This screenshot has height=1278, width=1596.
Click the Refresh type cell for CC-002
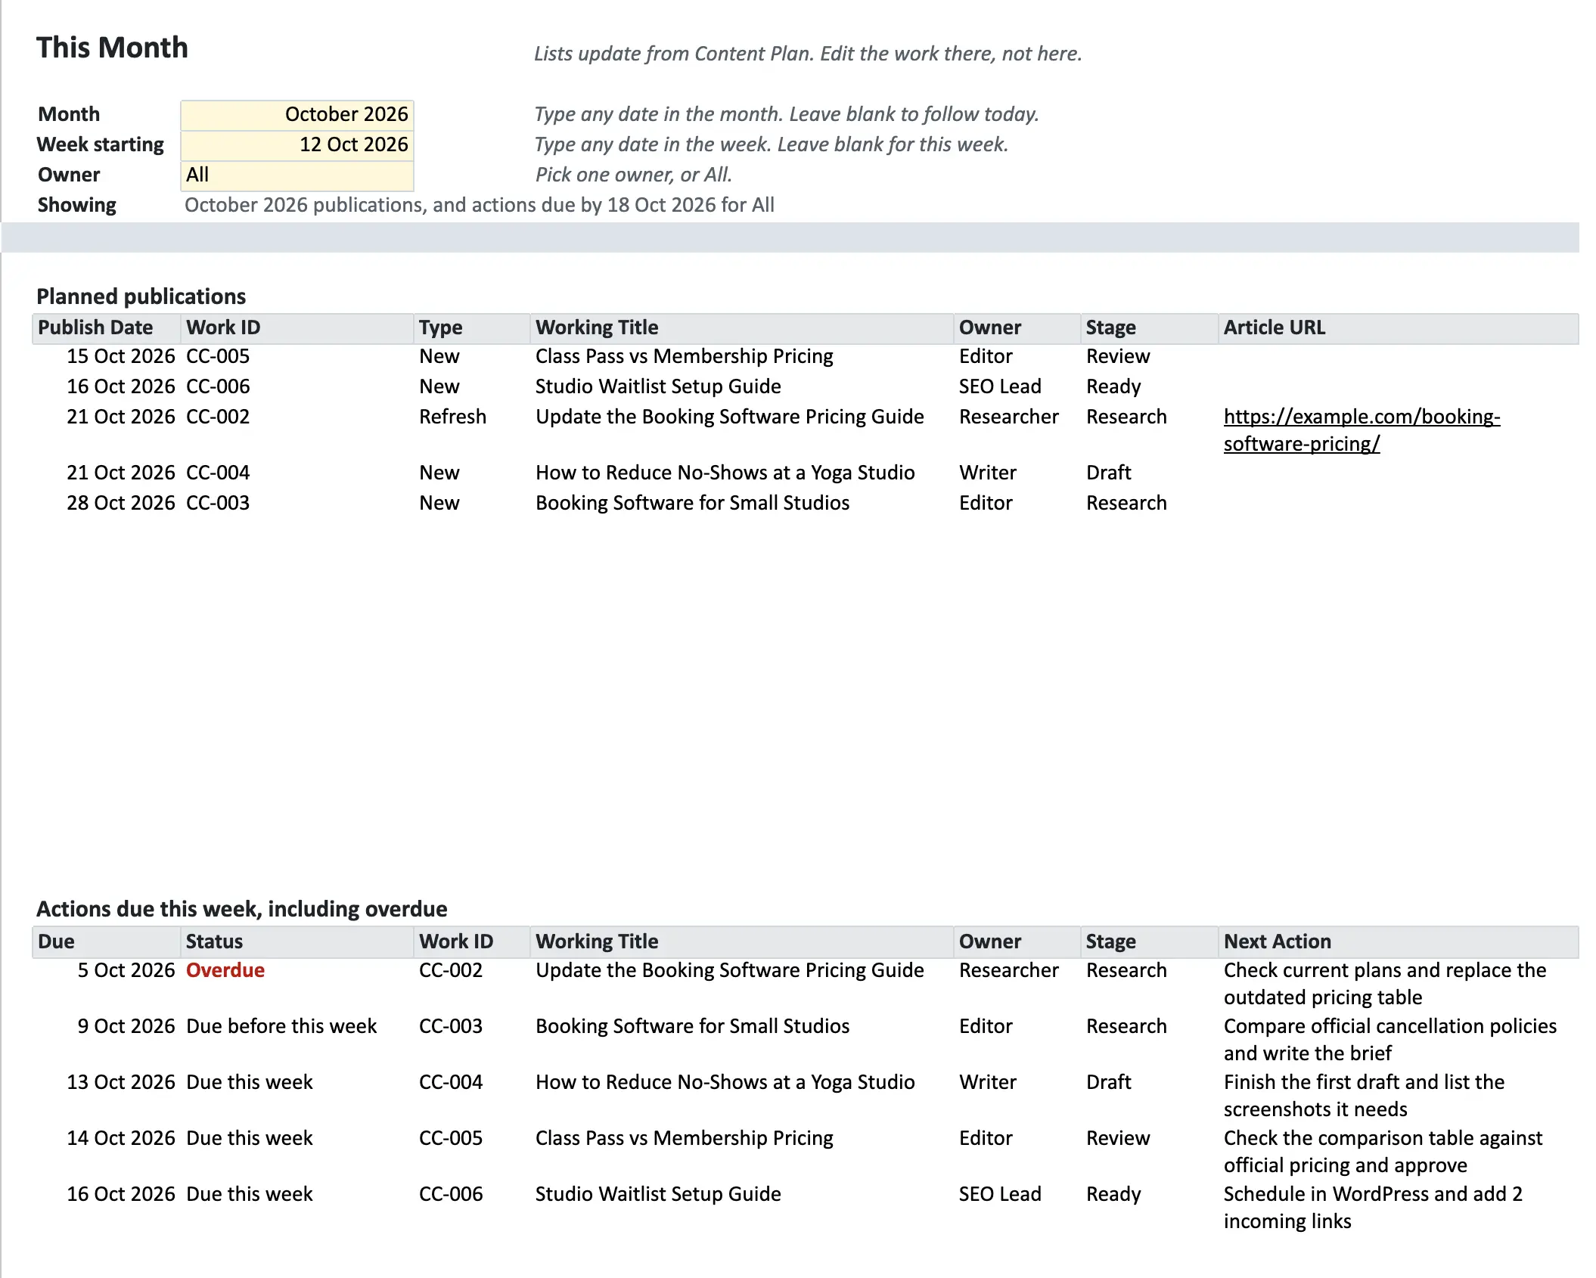point(452,417)
